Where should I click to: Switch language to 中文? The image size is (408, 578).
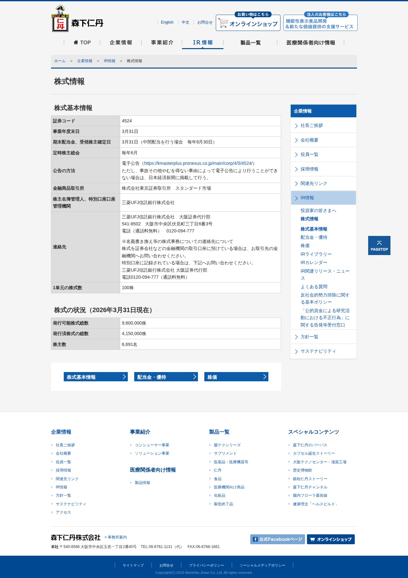point(186,22)
